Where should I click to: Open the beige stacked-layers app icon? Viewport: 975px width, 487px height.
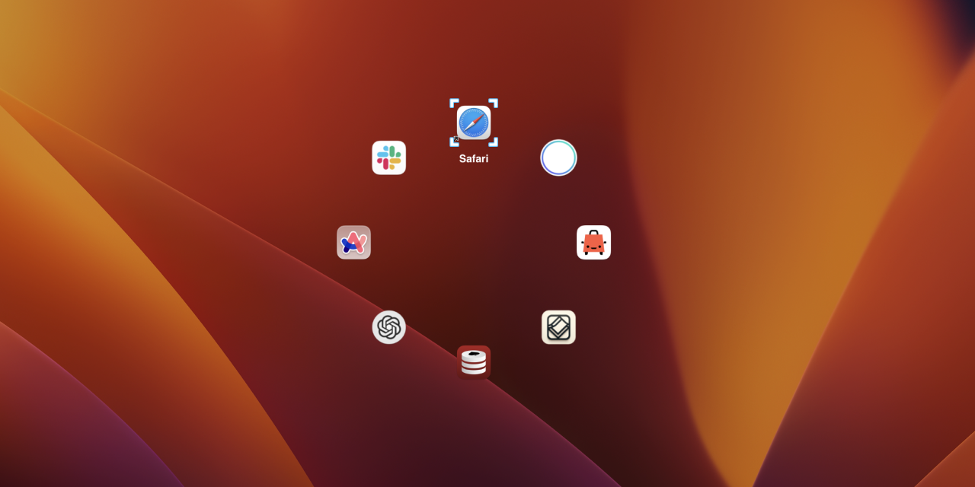558,327
